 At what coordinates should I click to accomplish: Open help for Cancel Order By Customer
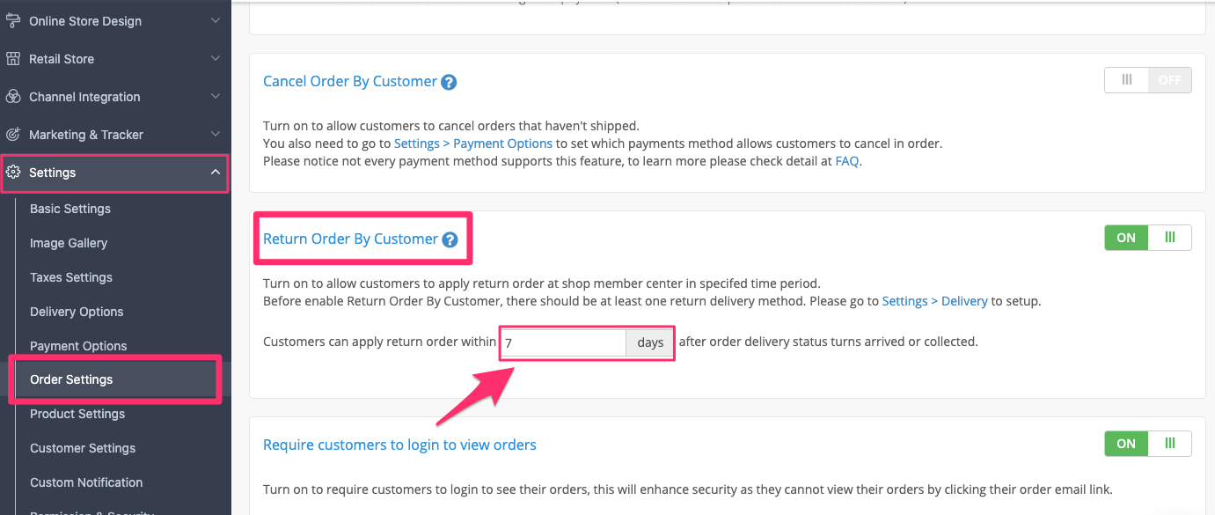(449, 82)
